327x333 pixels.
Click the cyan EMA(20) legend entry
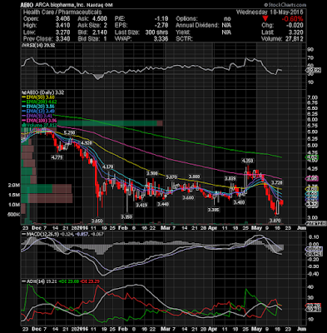pyautogui.click(x=38, y=107)
